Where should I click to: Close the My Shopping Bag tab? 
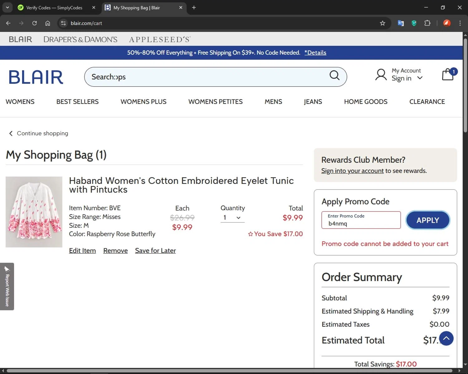point(181,7)
